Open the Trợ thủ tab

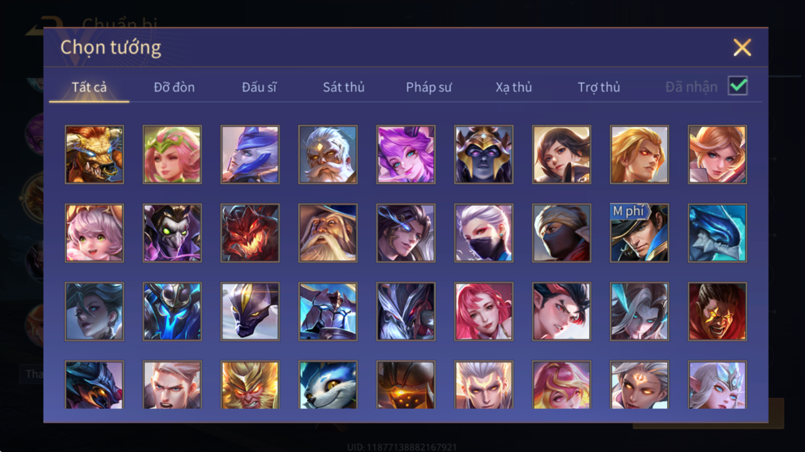[598, 87]
